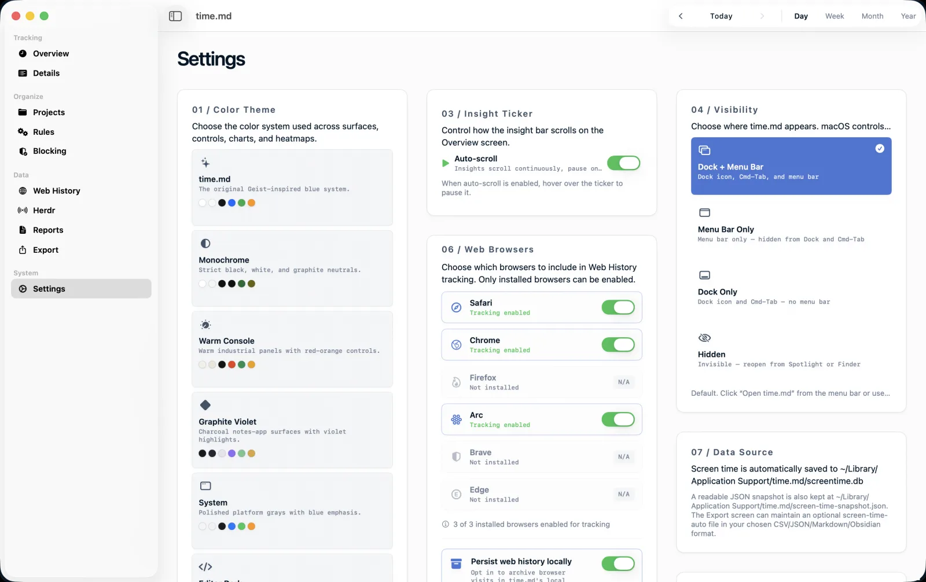Turn off Chrome tracking toggle
The width and height of the screenshot is (926, 582).
(618, 345)
